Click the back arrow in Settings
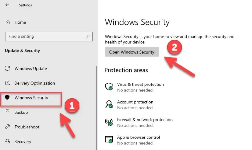This screenshot has width=252, height=150. coord(7,5)
